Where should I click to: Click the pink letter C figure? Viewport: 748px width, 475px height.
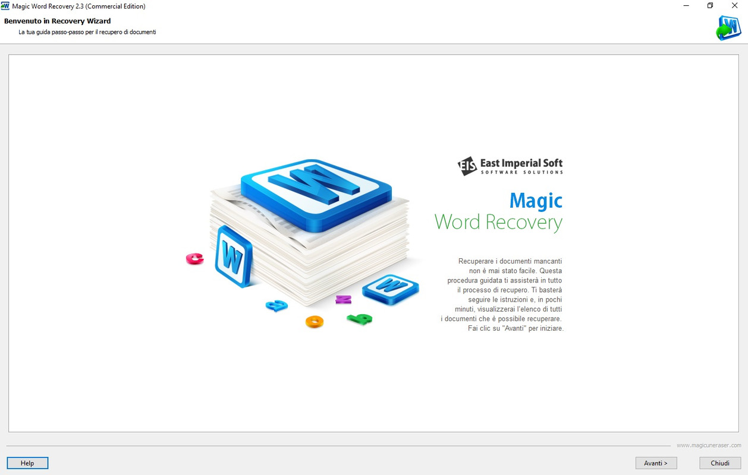coord(195,258)
